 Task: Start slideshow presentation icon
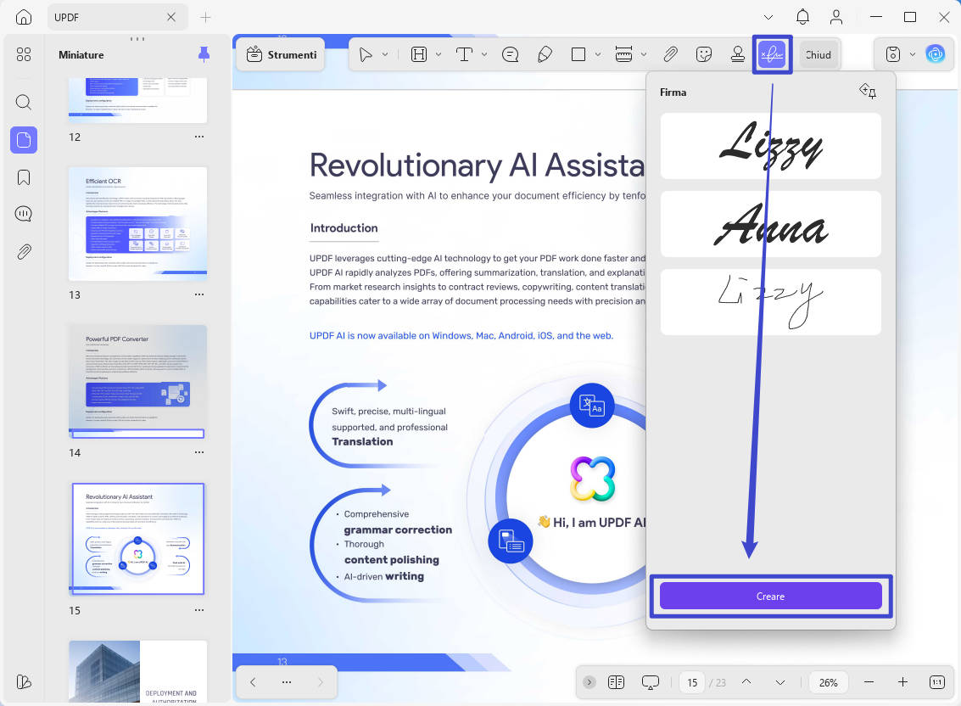[651, 682]
